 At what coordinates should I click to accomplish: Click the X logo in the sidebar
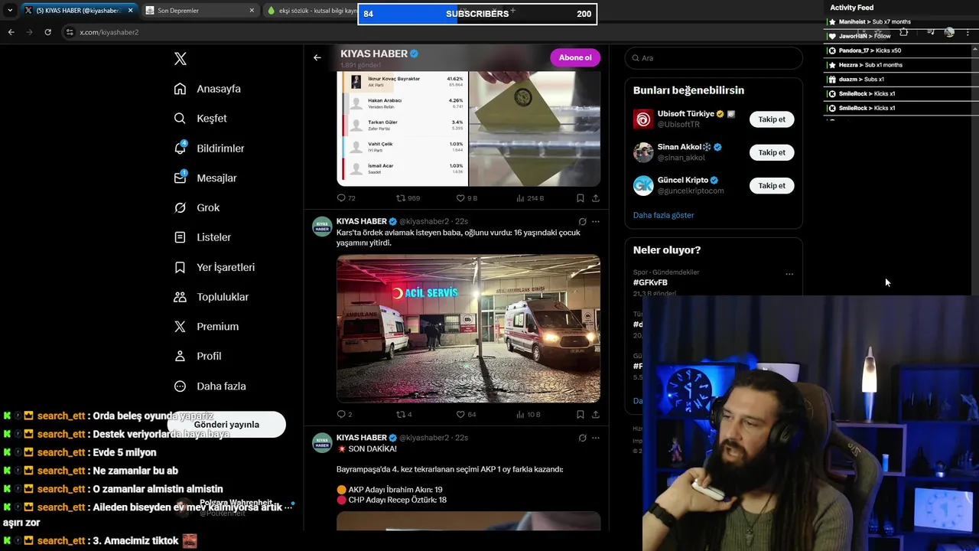(180, 59)
